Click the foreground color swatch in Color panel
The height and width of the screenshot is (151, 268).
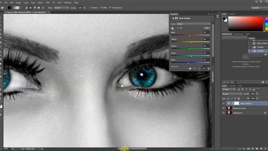click(224, 18)
